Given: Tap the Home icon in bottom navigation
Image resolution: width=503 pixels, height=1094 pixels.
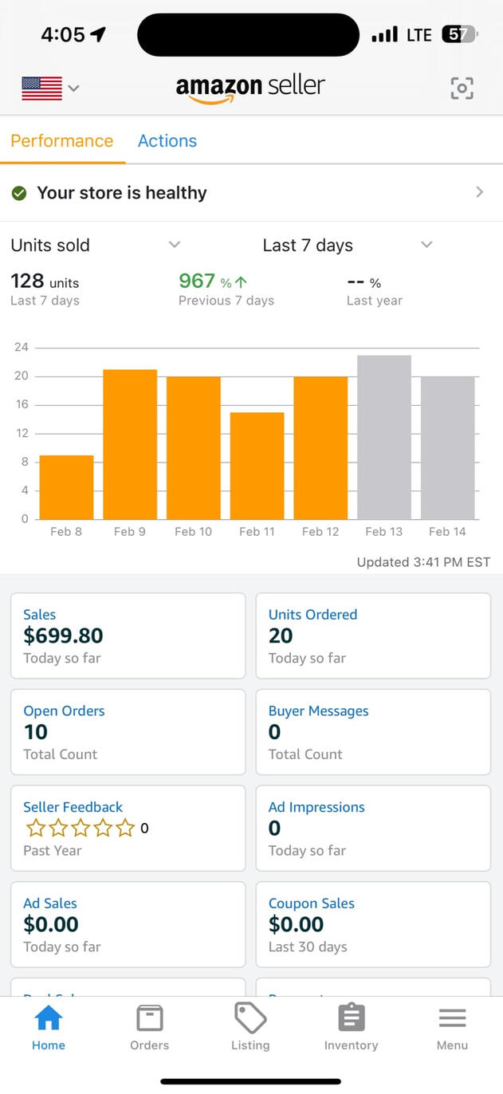Looking at the screenshot, I should pos(49,1018).
